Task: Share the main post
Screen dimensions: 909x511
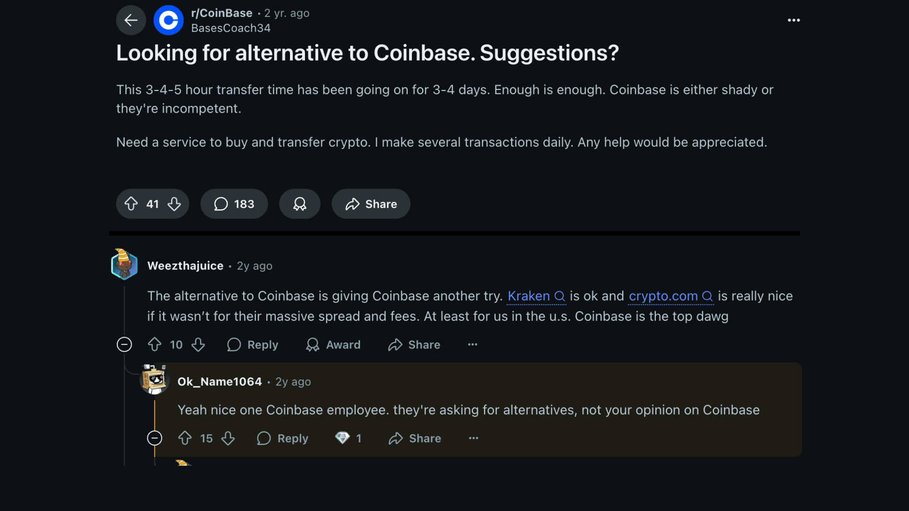Action: tap(371, 204)
